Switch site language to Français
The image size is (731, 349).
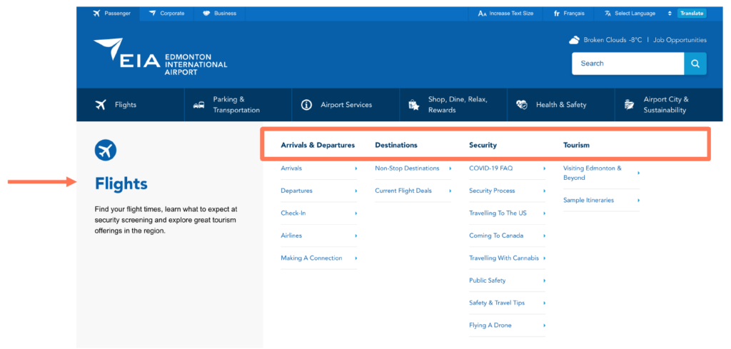click(569, 13)
